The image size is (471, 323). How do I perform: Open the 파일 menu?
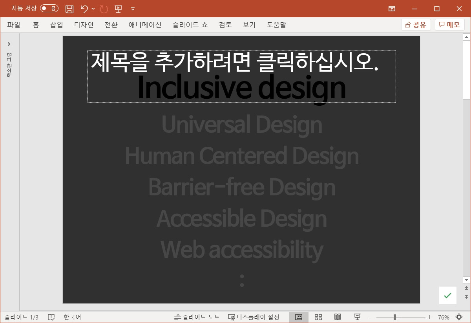(14, 25)
